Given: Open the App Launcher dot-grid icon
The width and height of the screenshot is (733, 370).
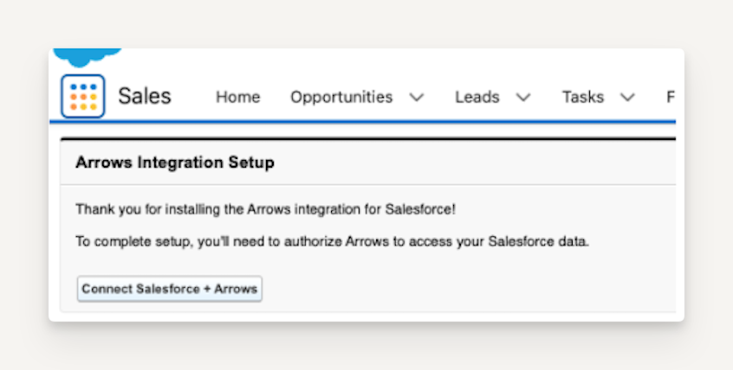Looking at the screenshot, I should pos(83,96).
